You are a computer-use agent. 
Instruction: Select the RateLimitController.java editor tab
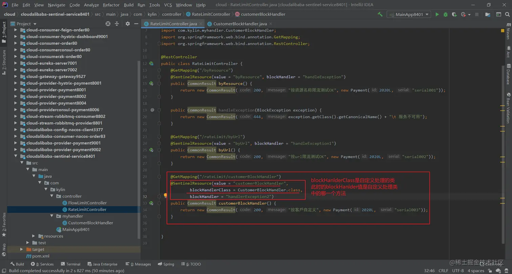(173, 24)
